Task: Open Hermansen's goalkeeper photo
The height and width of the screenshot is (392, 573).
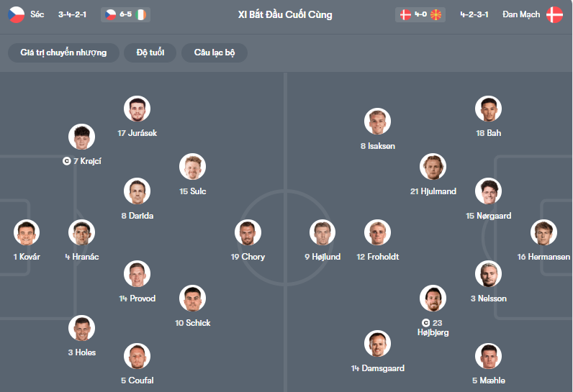Action: pos(543,232)
